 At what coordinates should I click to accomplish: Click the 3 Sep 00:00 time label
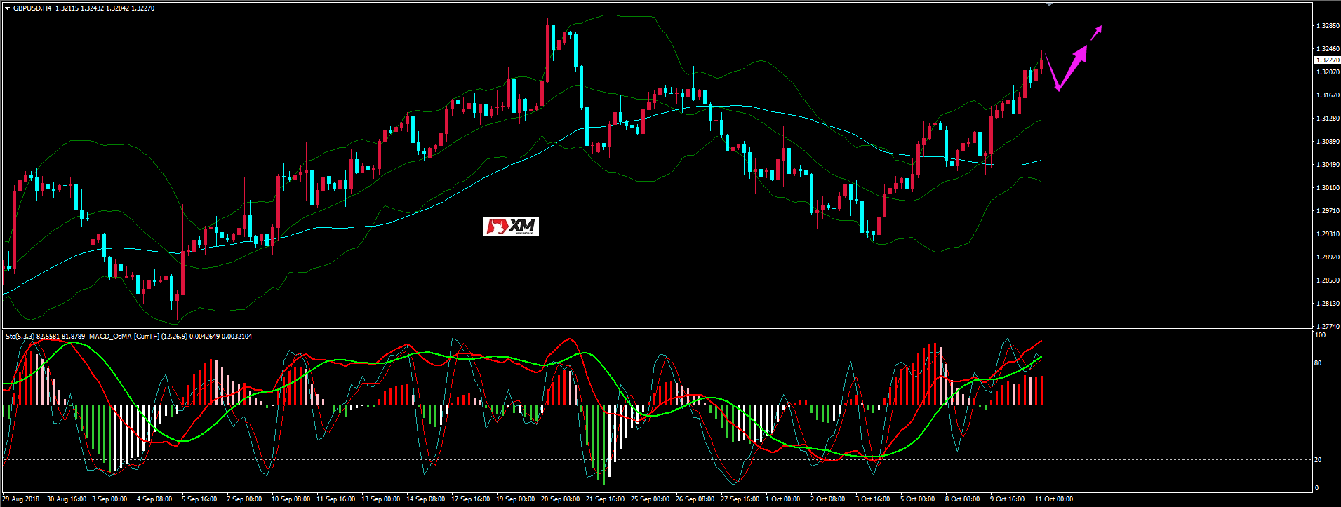pyautogui.click(x=110, y=499)
